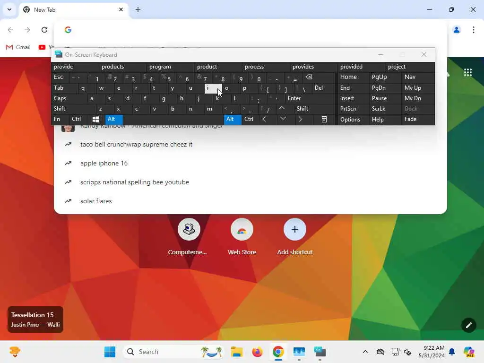Open File Explorer from the taskbar
484x363 pixels.
click(x=237, y=352)
